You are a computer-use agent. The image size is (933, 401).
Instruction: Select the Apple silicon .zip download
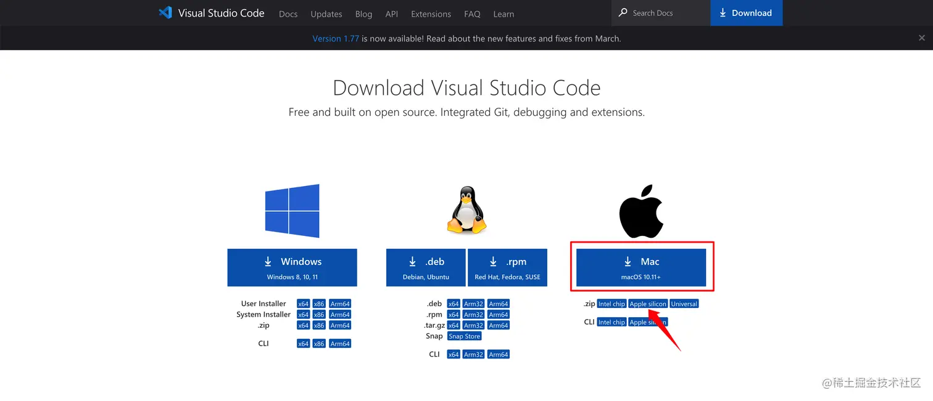648,304
